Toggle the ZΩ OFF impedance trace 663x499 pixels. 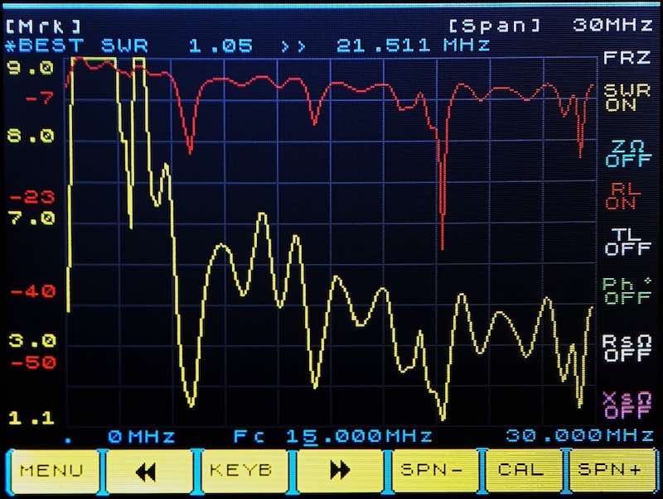point(622,153)
